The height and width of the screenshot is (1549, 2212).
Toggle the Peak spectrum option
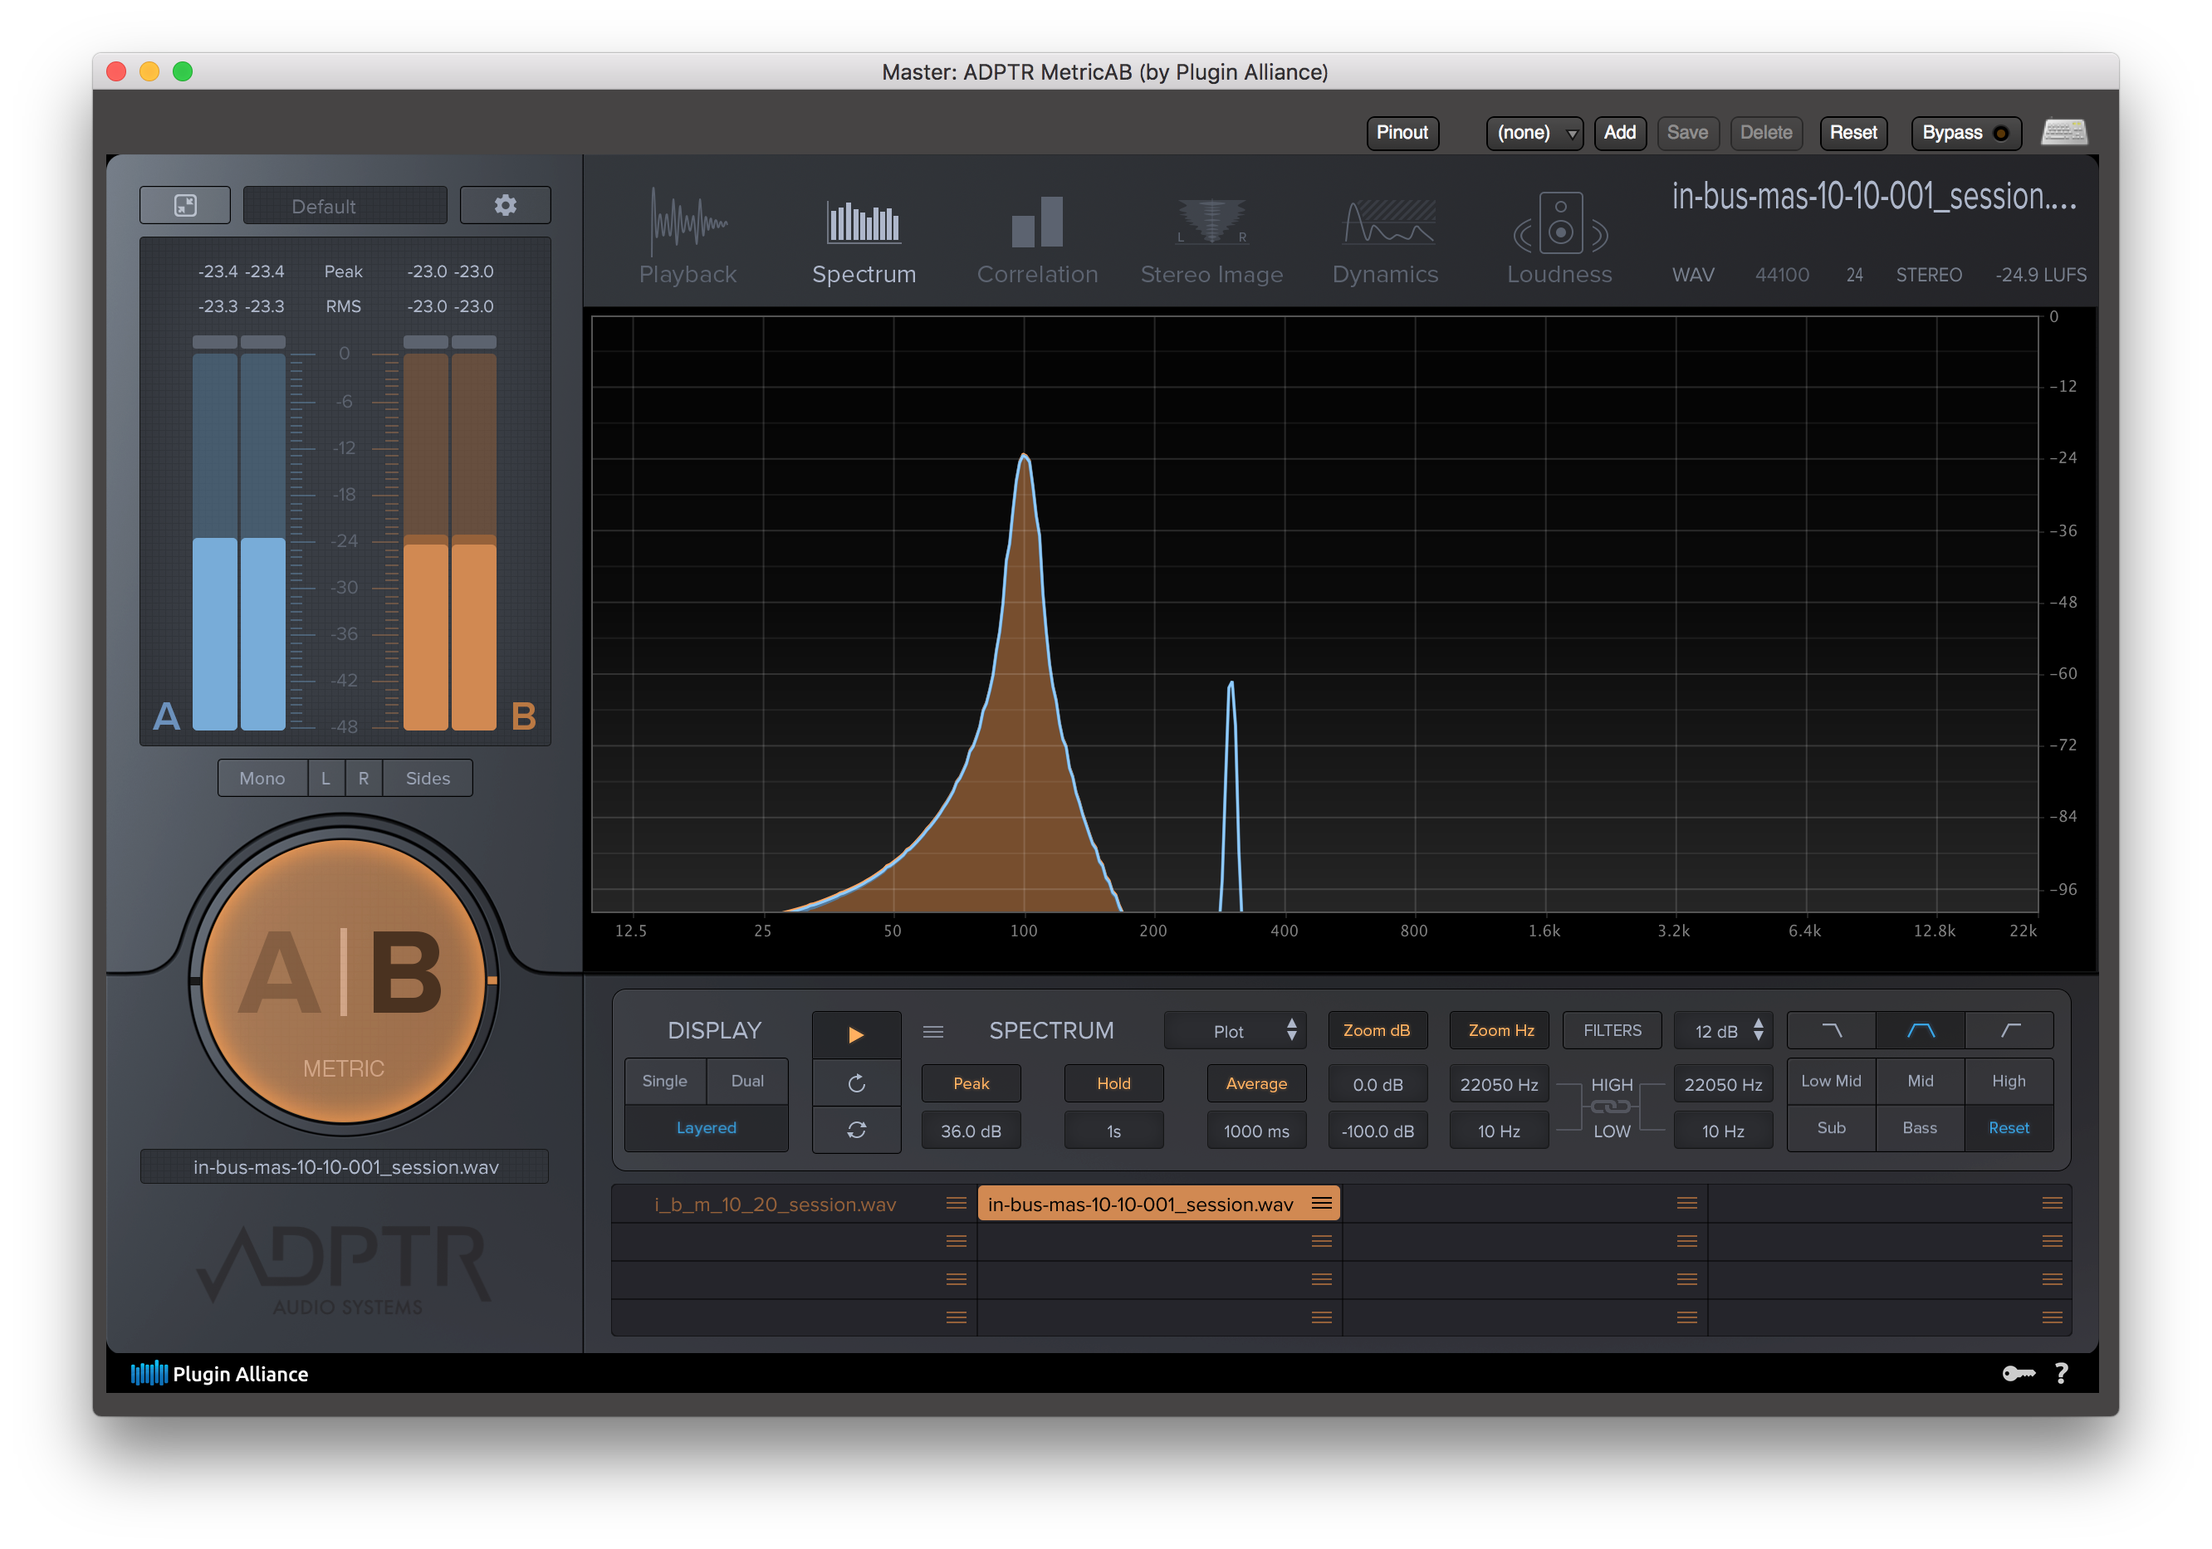tap(971, 1084)
